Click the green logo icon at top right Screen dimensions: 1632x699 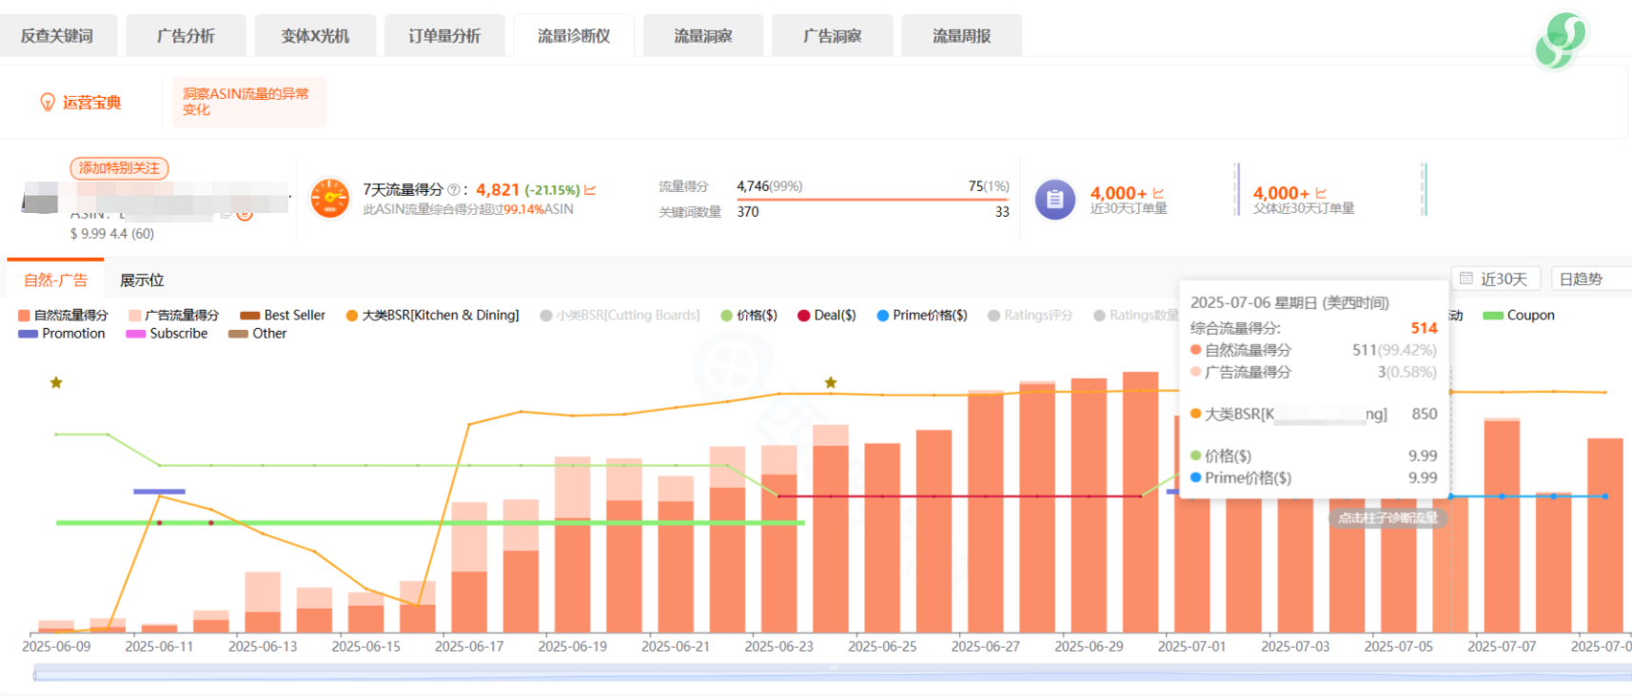pos(1560,41)
